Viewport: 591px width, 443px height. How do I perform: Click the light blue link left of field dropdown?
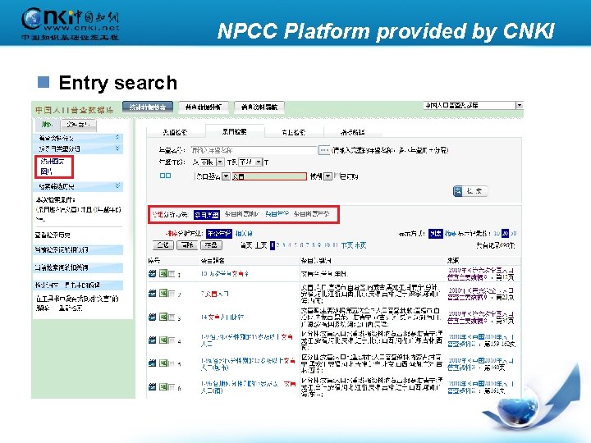(x=165, y=176)
